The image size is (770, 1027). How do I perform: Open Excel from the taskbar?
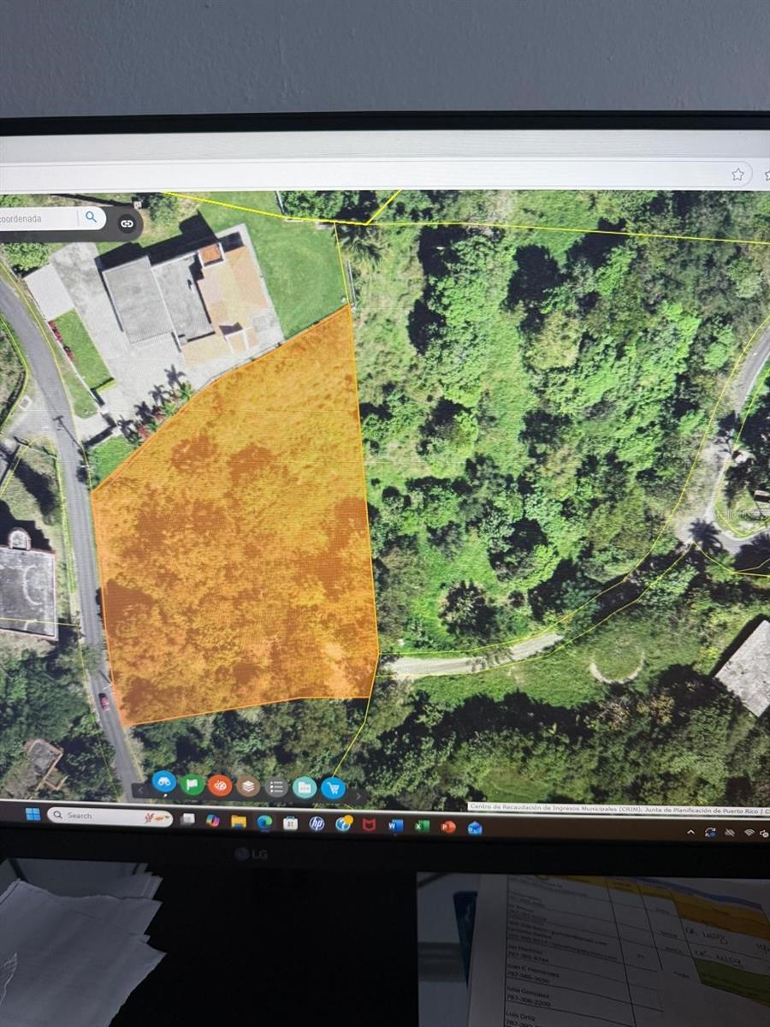click(x=421, y=827)
